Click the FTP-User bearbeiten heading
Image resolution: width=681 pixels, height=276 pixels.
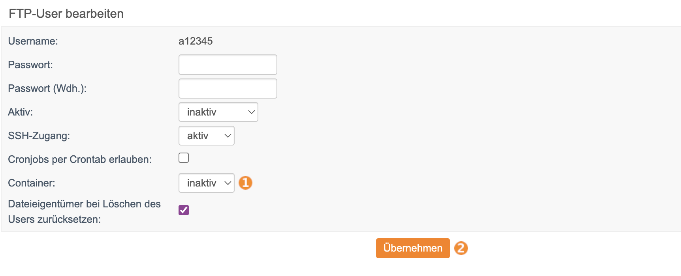(66, 13)
